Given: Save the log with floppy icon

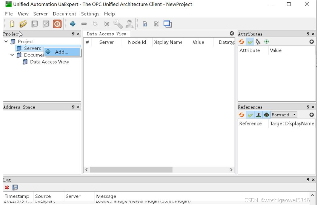Looking at the screenshot, I should (x=15, y=188).
